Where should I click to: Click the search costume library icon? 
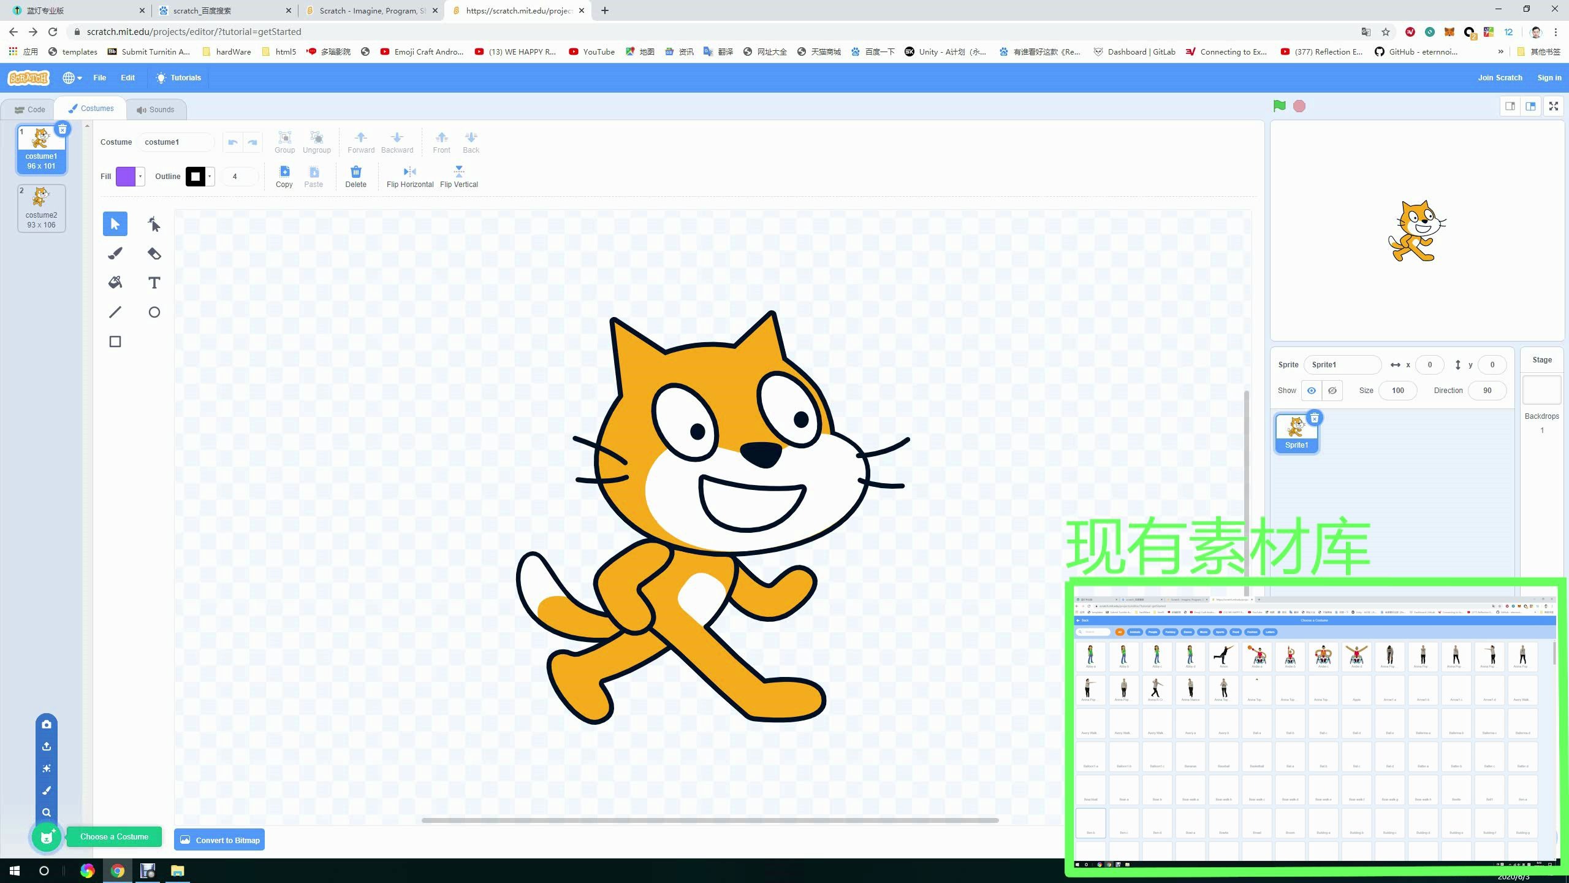tap(47, 812)
